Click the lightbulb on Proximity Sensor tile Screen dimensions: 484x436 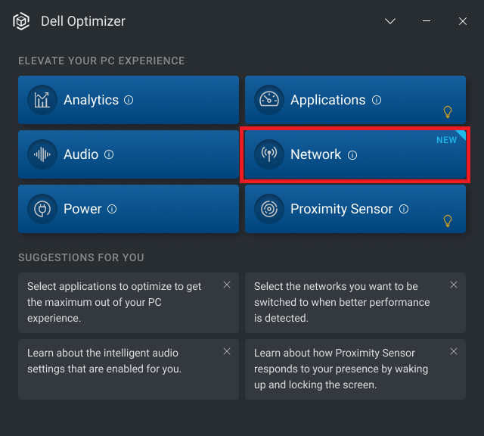(x=448, y=221)
